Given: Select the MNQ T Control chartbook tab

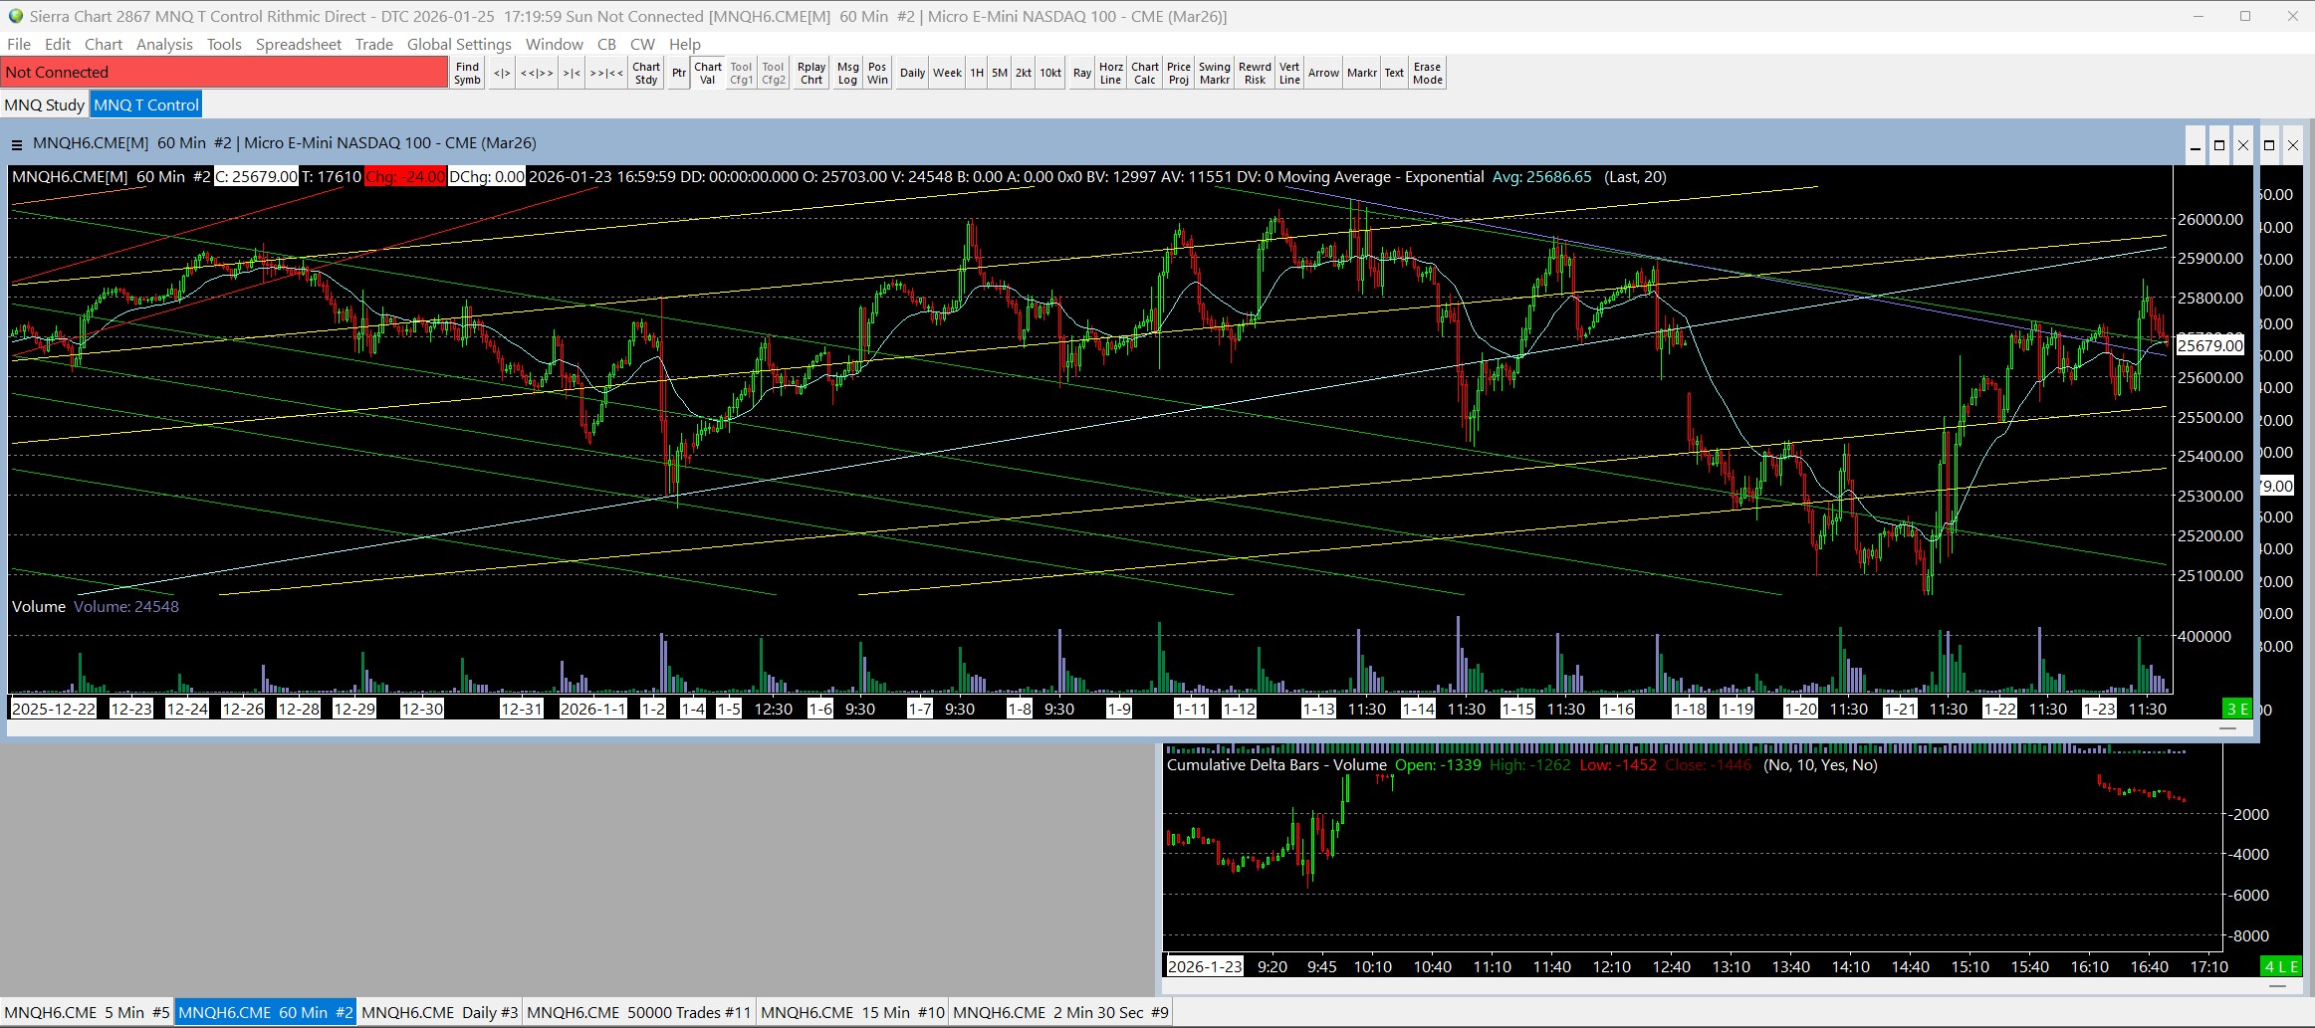Looking at the screenshot, I should (x=146, y=104).
